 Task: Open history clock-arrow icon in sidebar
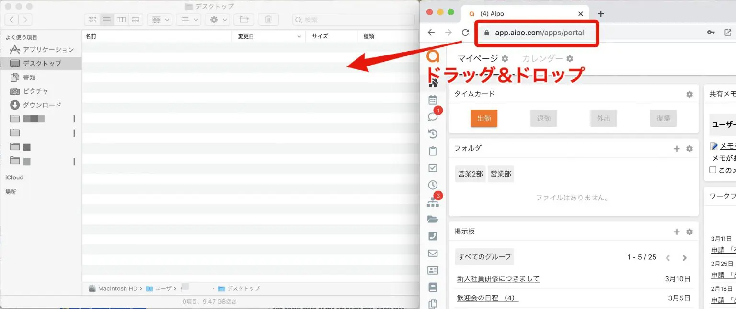coord(433,134)
